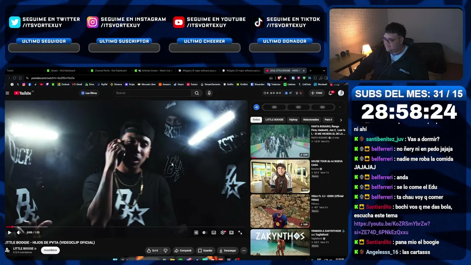The width and height of the screenshot is (471, 265).
Task: Dislike the LITTLE BOOGIE video
Action: [166, 251]
